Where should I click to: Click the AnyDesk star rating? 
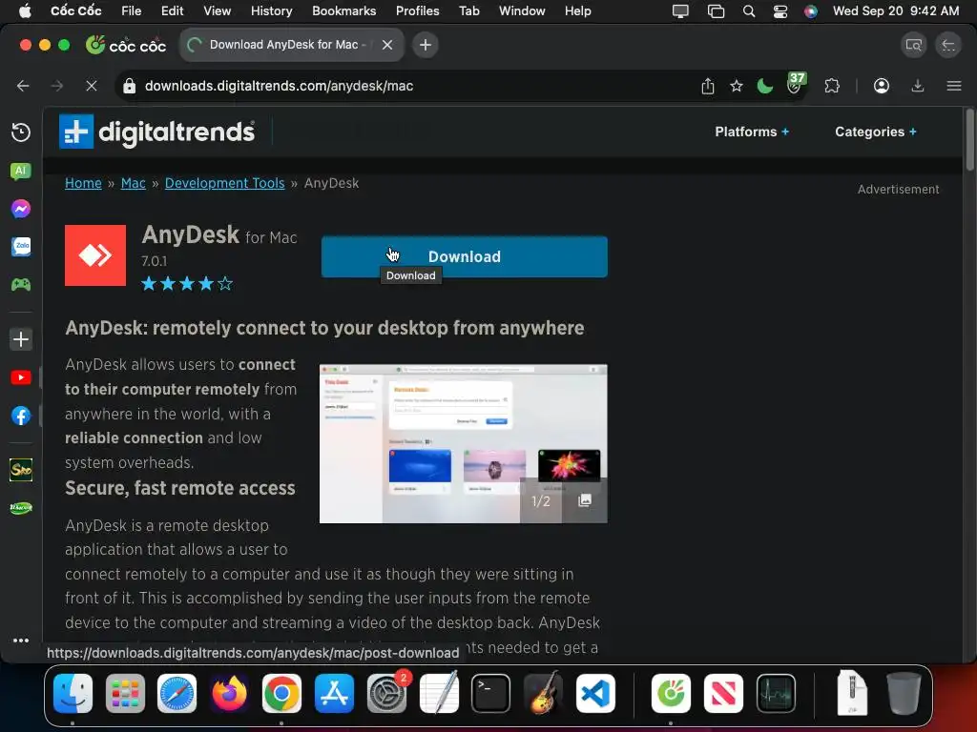coord(187,284)
